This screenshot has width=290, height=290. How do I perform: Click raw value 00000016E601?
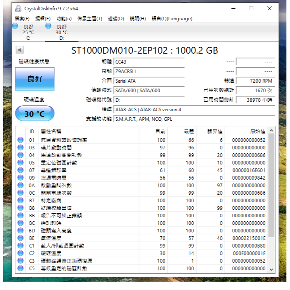[249, 170]
